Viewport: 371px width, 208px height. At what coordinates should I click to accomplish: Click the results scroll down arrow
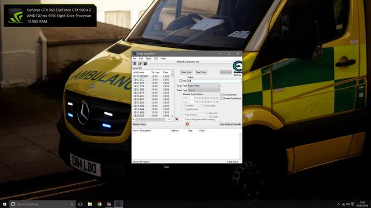click(x=172, y=116)
